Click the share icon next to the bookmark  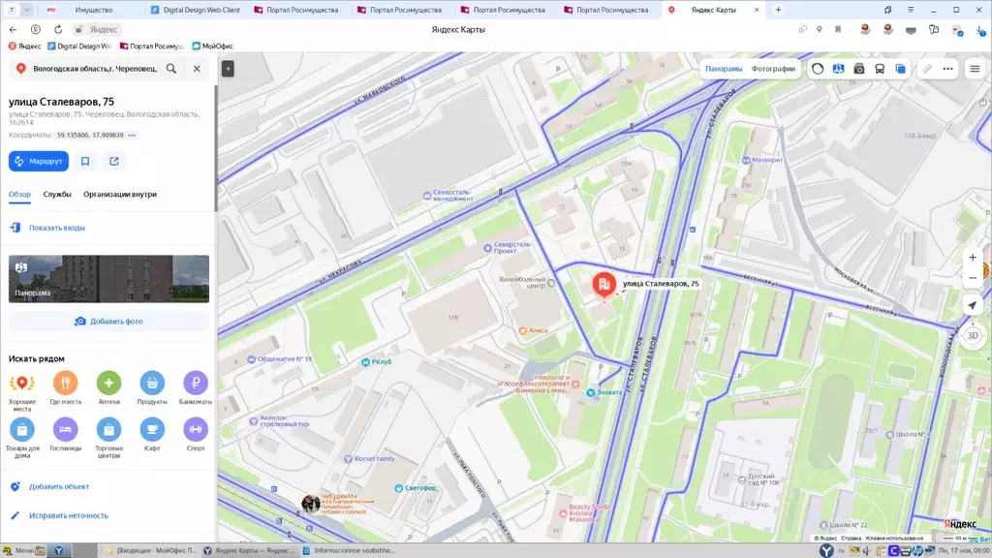pyautogui.click(x=114, y=161)
